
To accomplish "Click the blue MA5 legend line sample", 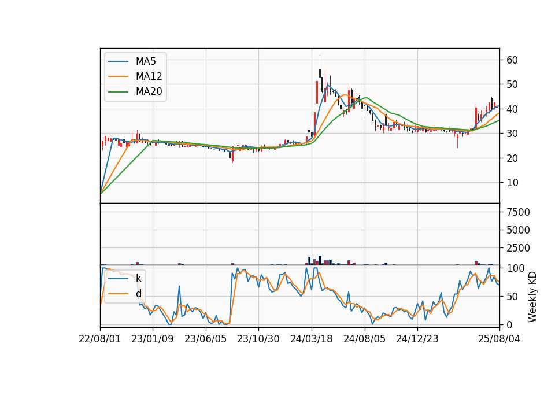I will coord(118,61).
